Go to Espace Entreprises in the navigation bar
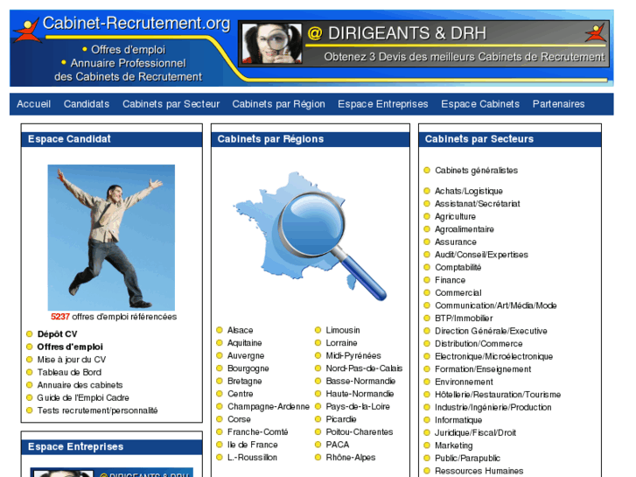This screenshot has width=636, height=477. coord(382,104)
